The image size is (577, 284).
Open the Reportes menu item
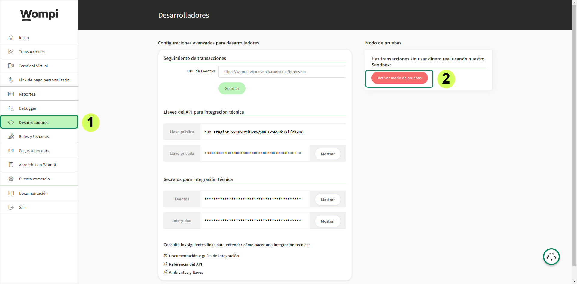pos(27,94)
